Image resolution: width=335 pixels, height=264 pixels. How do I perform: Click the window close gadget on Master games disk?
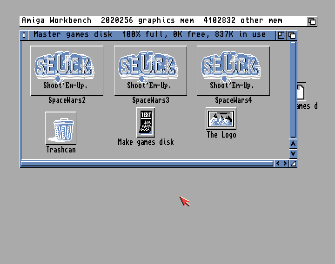pos(24,35)
